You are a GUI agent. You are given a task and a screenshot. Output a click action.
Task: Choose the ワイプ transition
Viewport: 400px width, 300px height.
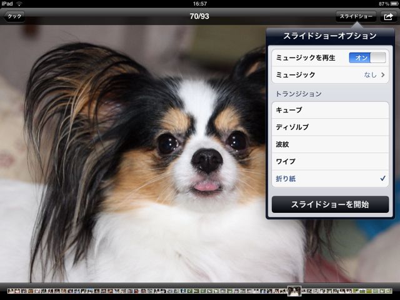(330, 161)
